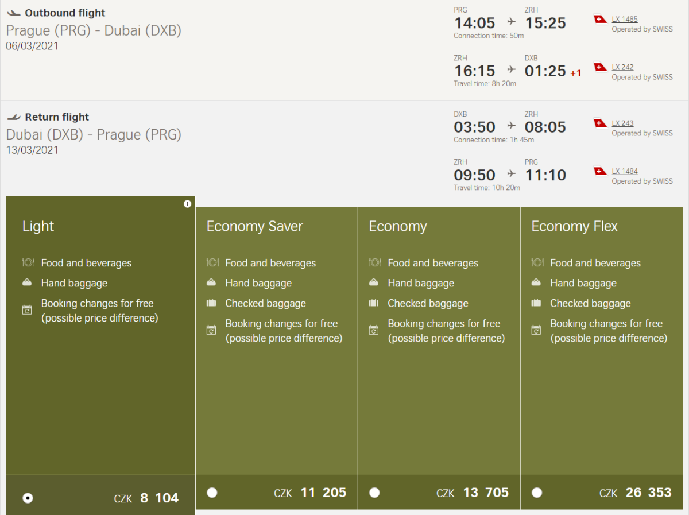View flight LX 243 details link
Image resolution: width=689 pixels, height=515 pixels.
(x=622, y=123)
